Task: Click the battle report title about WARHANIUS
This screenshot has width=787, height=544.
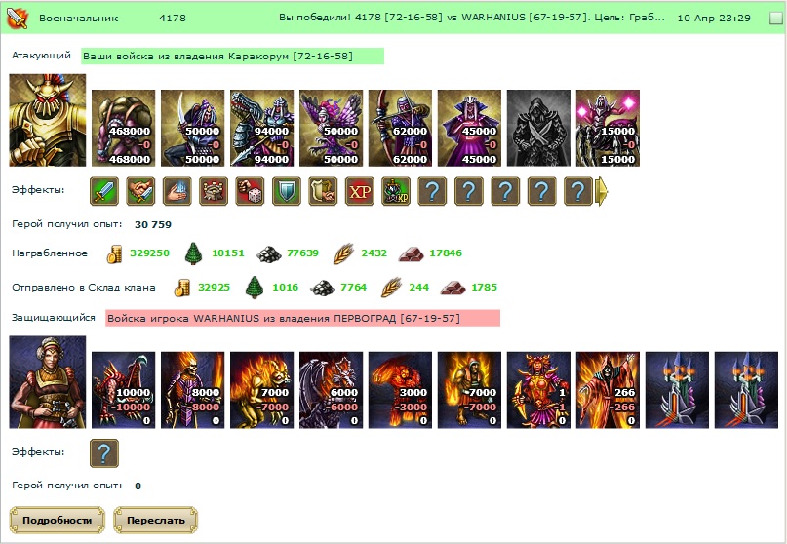Action: (472, 18)
